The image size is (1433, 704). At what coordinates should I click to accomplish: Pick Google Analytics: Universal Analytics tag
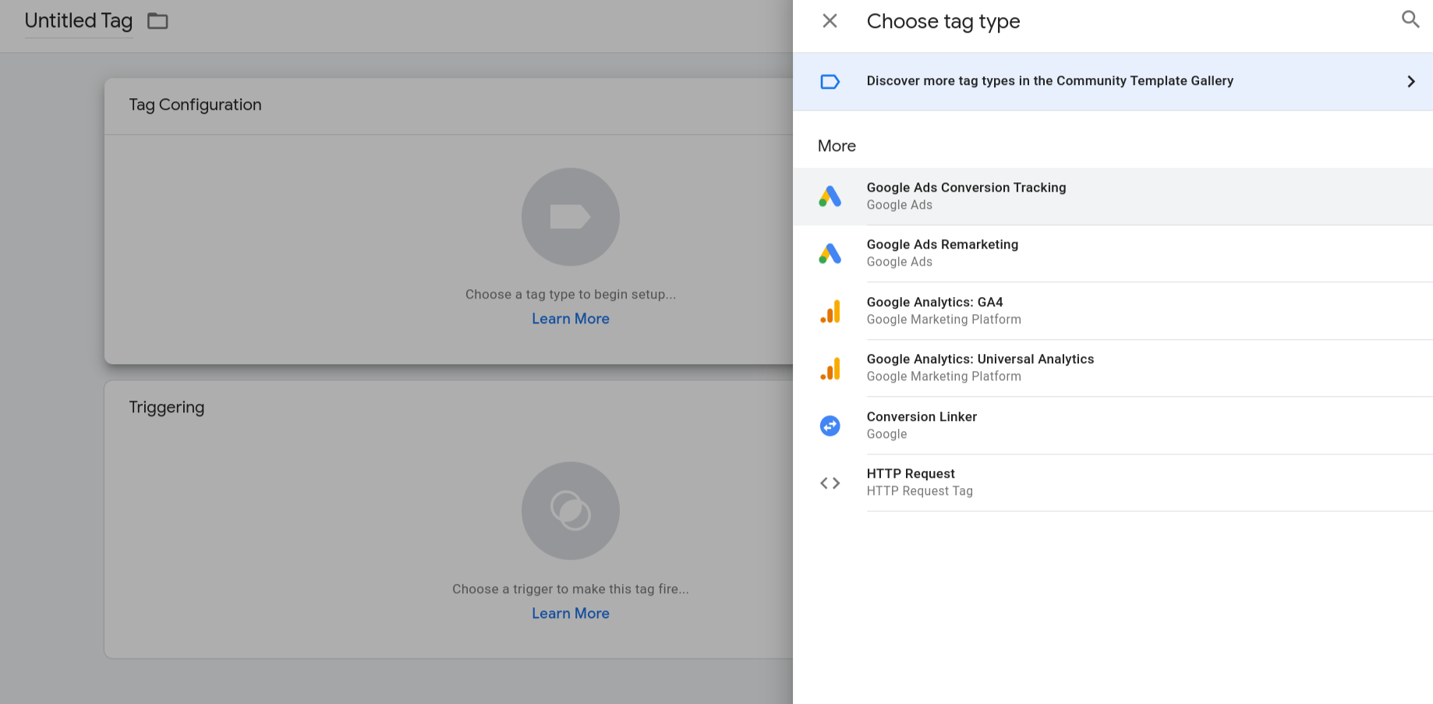980,367
